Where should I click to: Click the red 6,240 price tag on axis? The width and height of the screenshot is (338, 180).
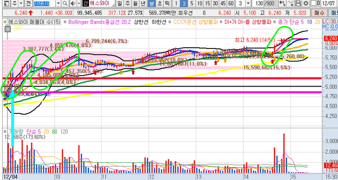pos(331,39)
